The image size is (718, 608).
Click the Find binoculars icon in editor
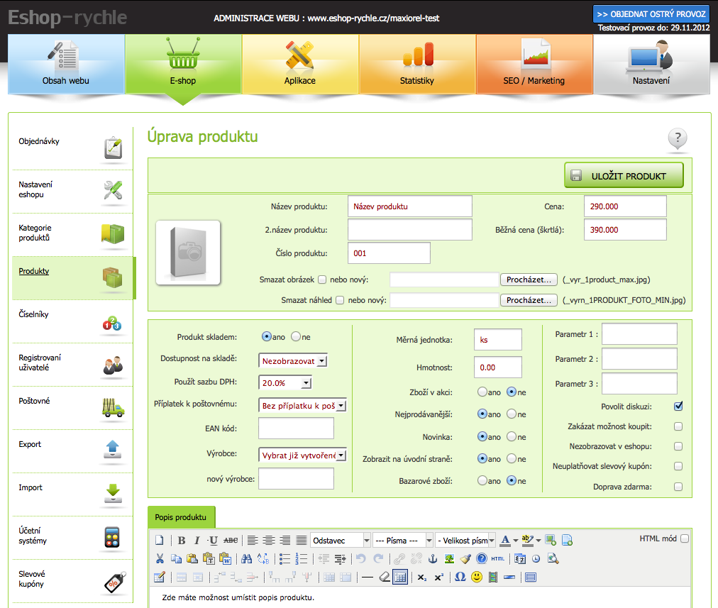pos(246,558)
